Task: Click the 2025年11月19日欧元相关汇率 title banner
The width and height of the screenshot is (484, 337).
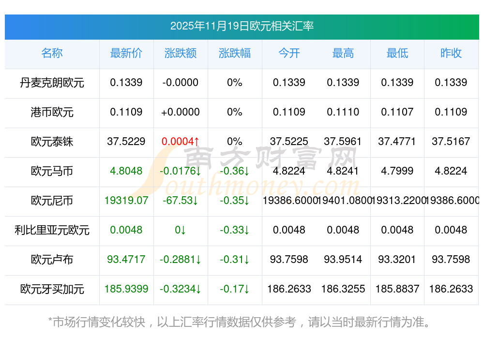Action: tap(242, 26)
